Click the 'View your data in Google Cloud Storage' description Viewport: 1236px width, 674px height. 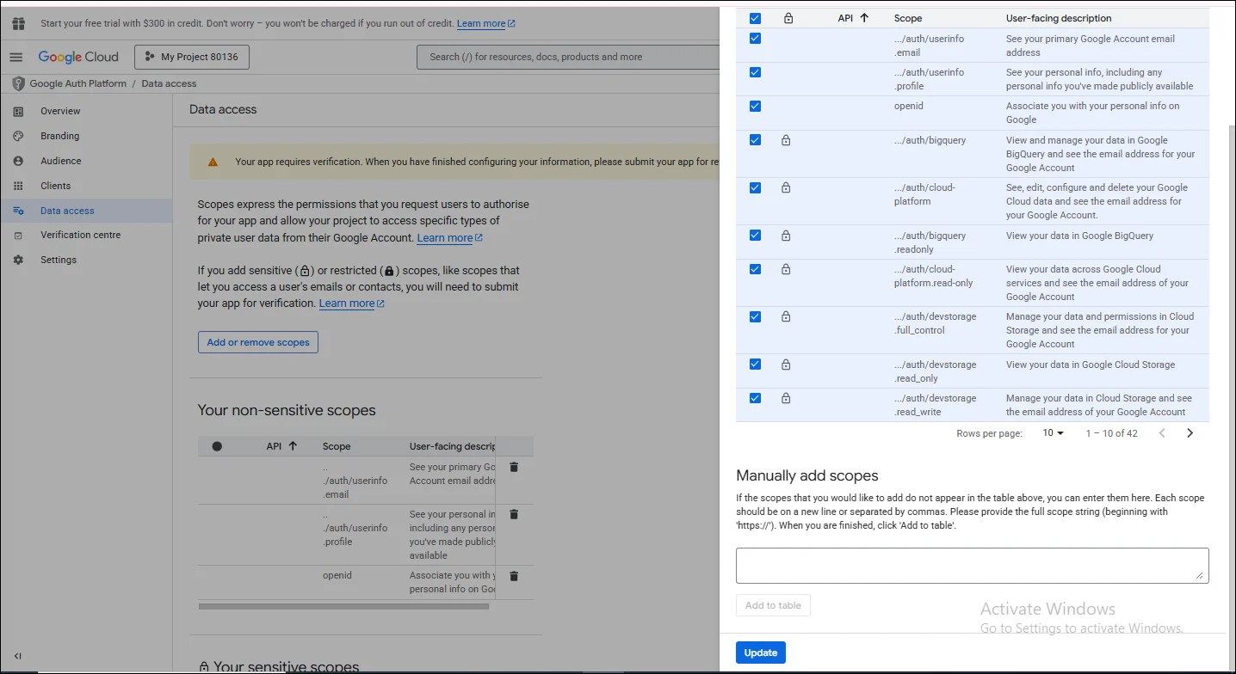[x=1091, y=365]
